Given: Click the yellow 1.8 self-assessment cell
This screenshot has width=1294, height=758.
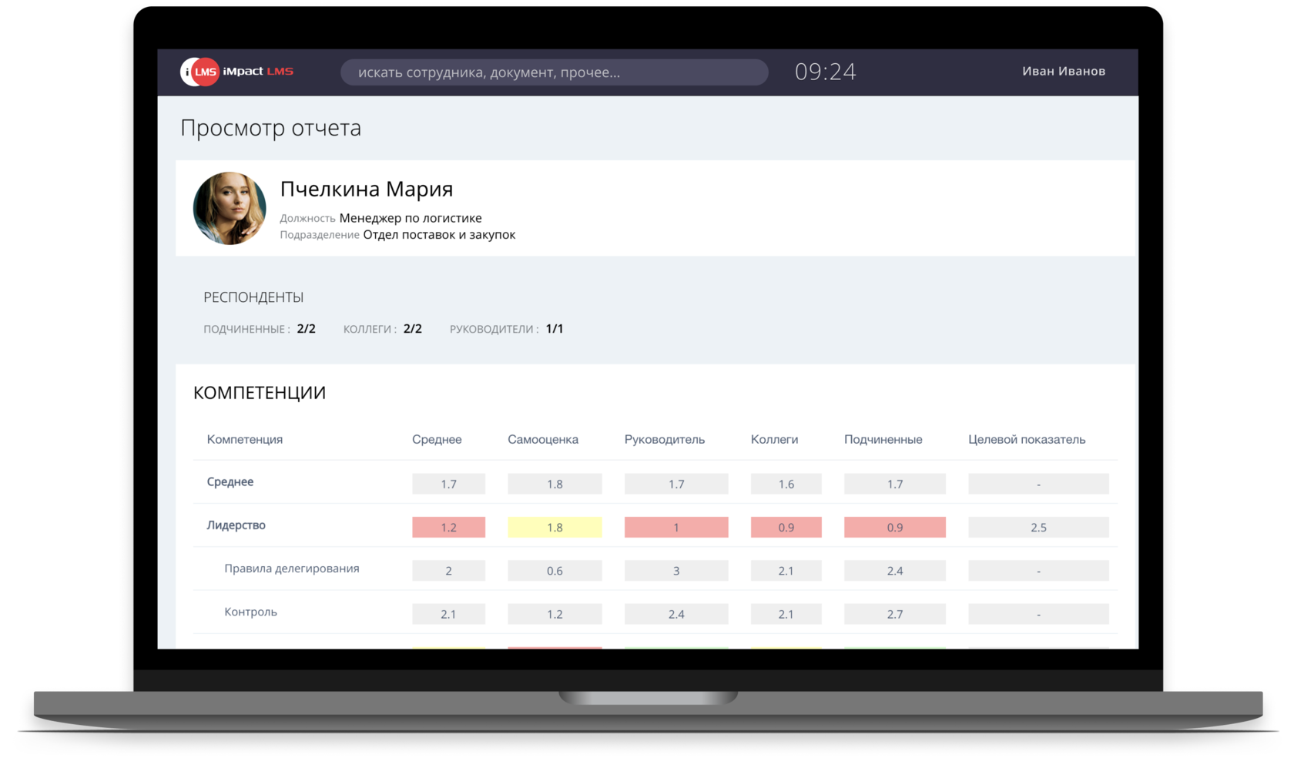Looking at the screenshot, I should [555, 527].
